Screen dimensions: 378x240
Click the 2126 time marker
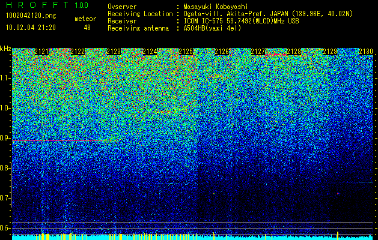222,52
